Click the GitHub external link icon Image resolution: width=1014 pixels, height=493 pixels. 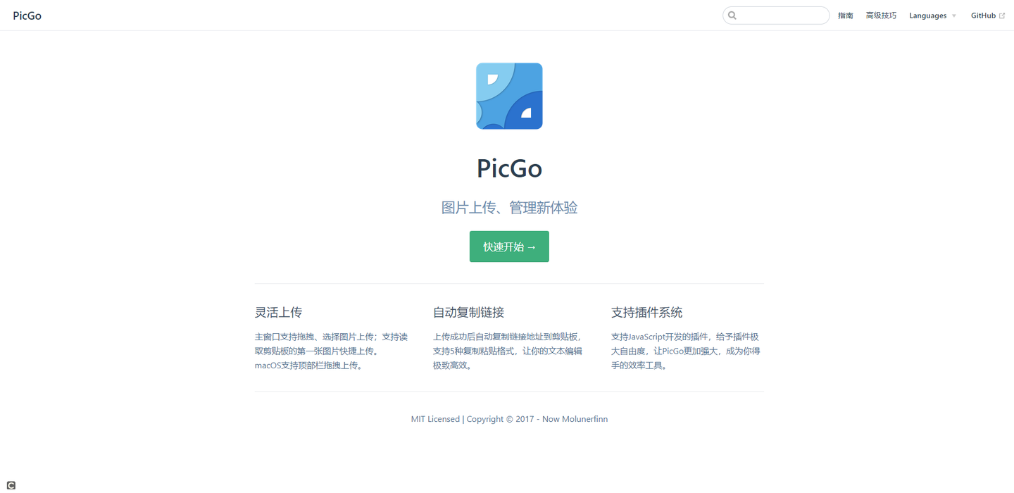(1002, 15)
